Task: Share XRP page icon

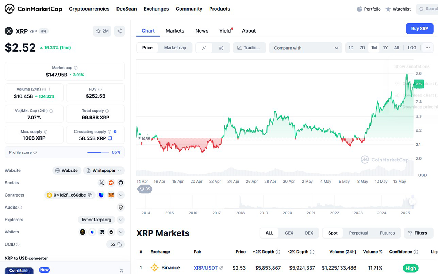Action: pos(119,31)
